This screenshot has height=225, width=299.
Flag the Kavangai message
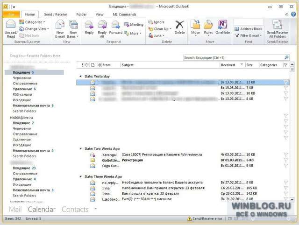coord(285,155)
